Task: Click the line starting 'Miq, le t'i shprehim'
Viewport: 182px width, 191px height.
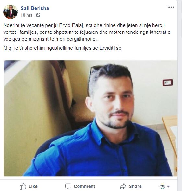Action: coord(62,48)
